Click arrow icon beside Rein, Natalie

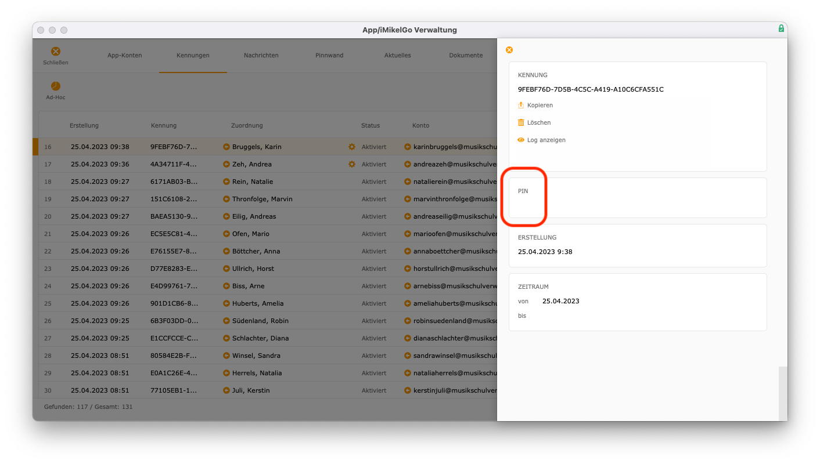[226, 182]
